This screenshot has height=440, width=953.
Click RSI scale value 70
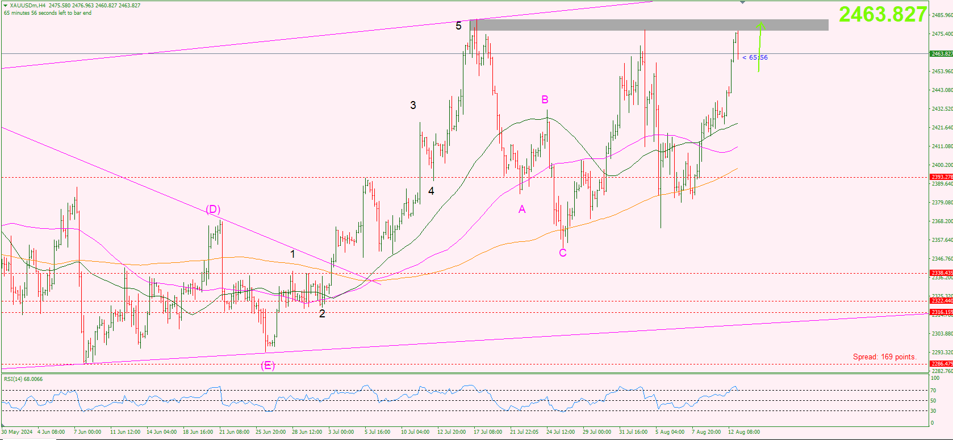pos(933,391)
